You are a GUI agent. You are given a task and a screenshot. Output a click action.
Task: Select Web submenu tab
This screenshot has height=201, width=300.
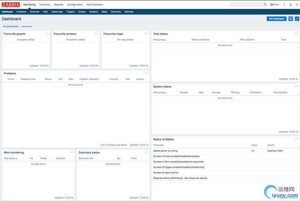45,12
